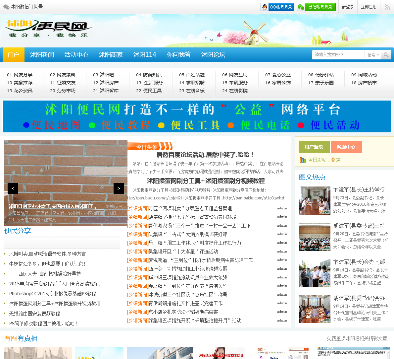Image resolution: width=394 pixels, height=359 pixels.
Task: Open the 你问我答 navigation tab
Action: (179, 55)
